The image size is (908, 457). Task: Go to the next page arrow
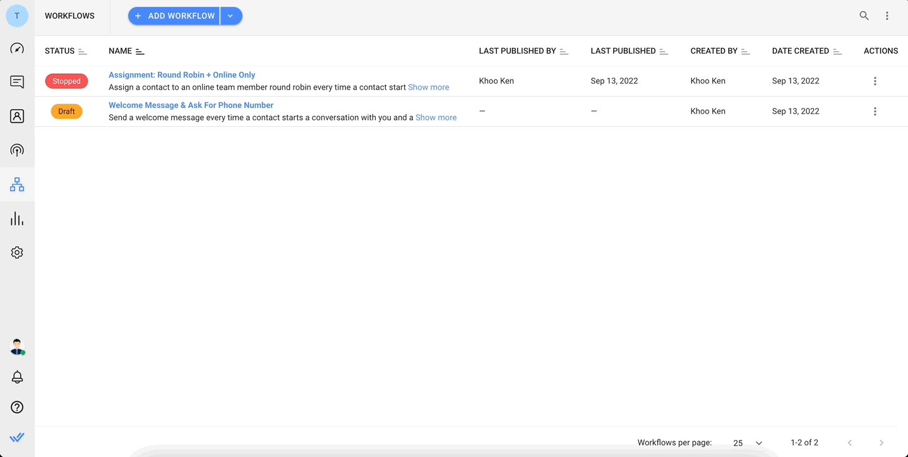tap(881, 442)
